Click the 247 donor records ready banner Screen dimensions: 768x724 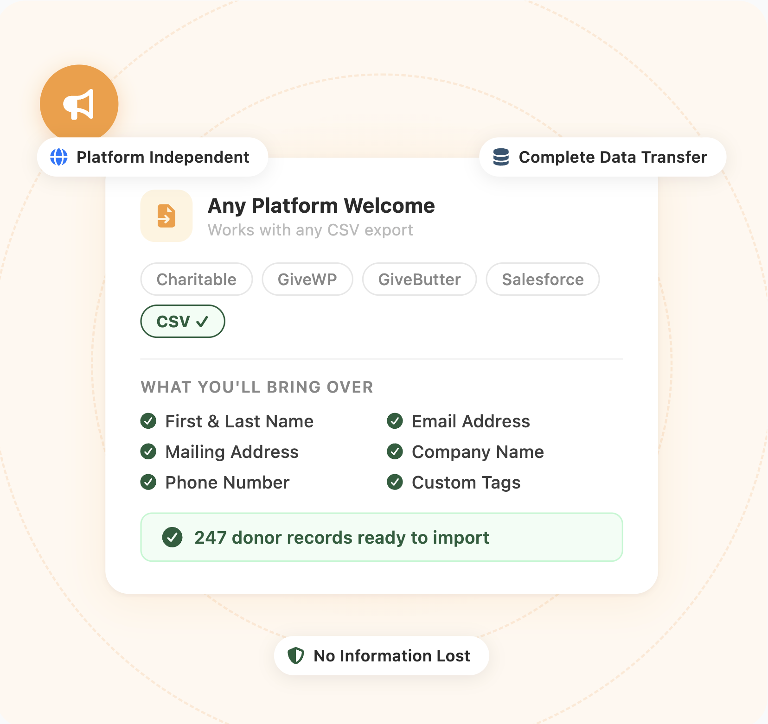pyautogui.click(x=381, y=538)
